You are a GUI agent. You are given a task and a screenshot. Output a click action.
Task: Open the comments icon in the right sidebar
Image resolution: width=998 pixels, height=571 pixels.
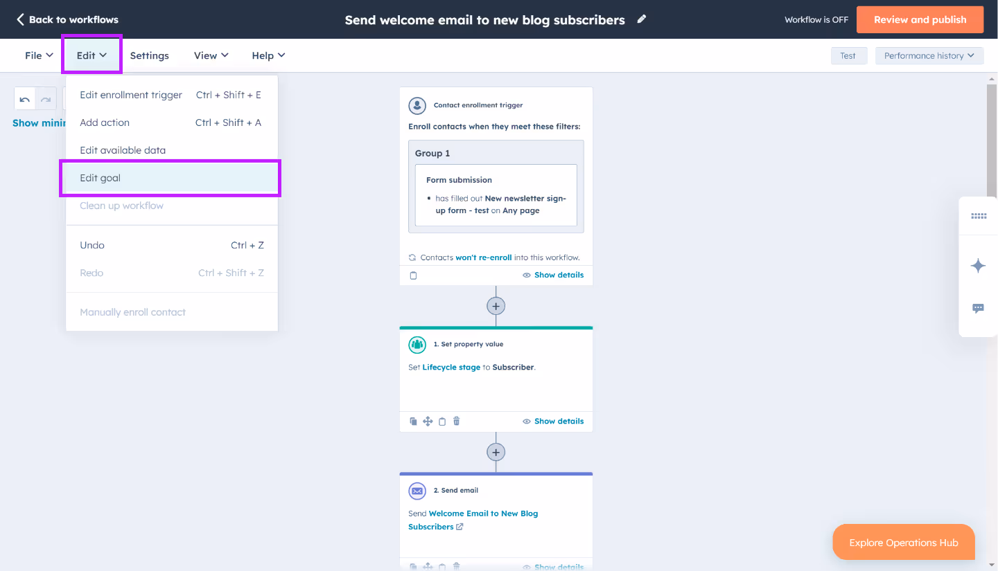pyautogui.click(x=978, y=308)
